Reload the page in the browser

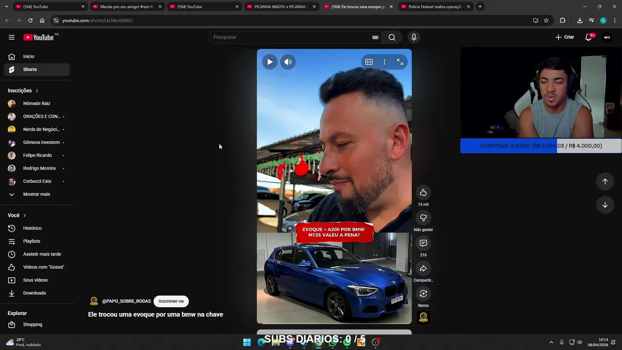(x=30, y=20)
